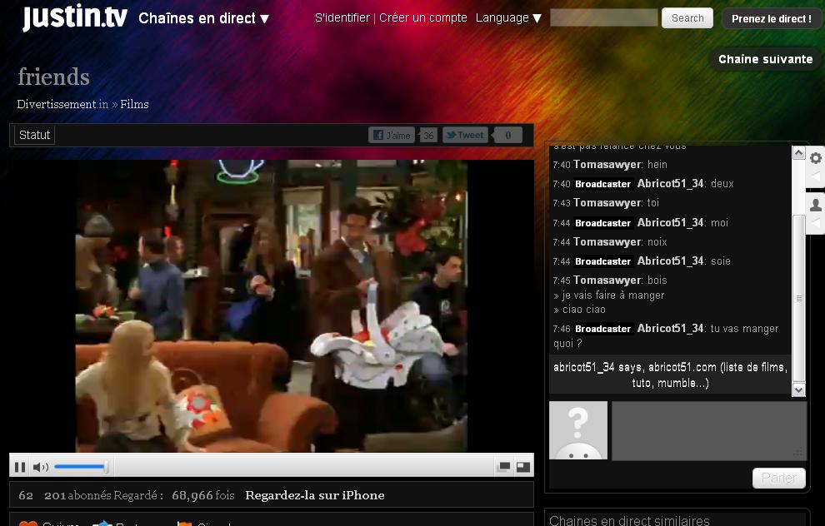Click the Regardez-la sur iPhone link
This screenshot has height=526, width=825.
pos(315,495)
